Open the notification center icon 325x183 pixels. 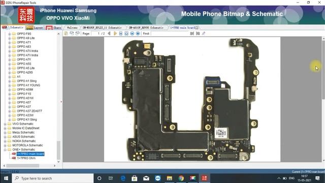point(317,178)
